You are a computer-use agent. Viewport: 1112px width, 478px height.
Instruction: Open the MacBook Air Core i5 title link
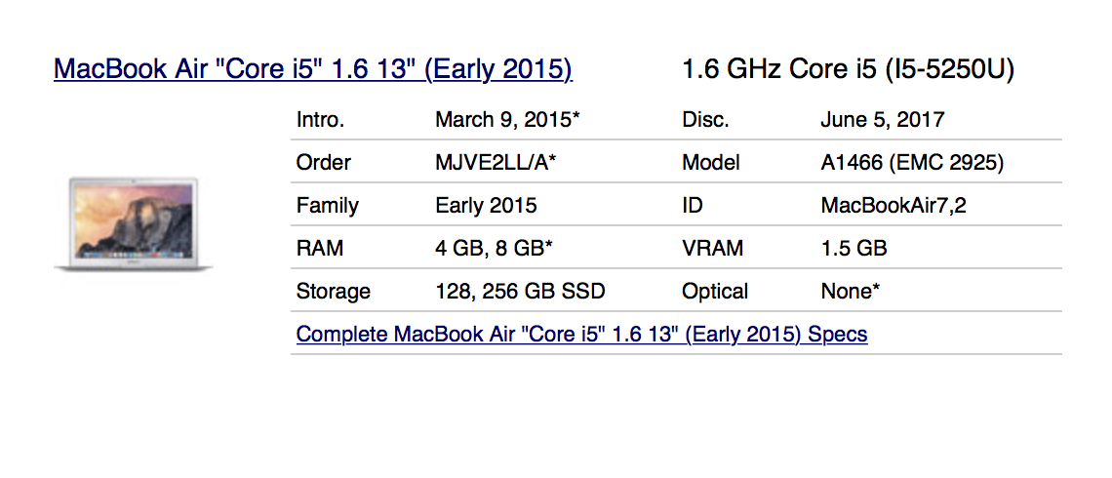(x=312, y=69)
